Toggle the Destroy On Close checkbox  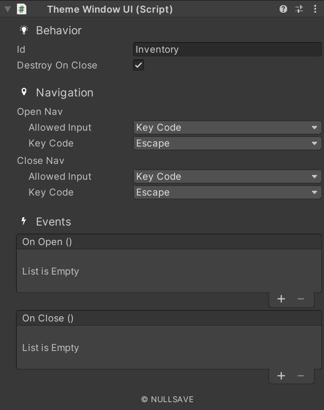point(139,65)
